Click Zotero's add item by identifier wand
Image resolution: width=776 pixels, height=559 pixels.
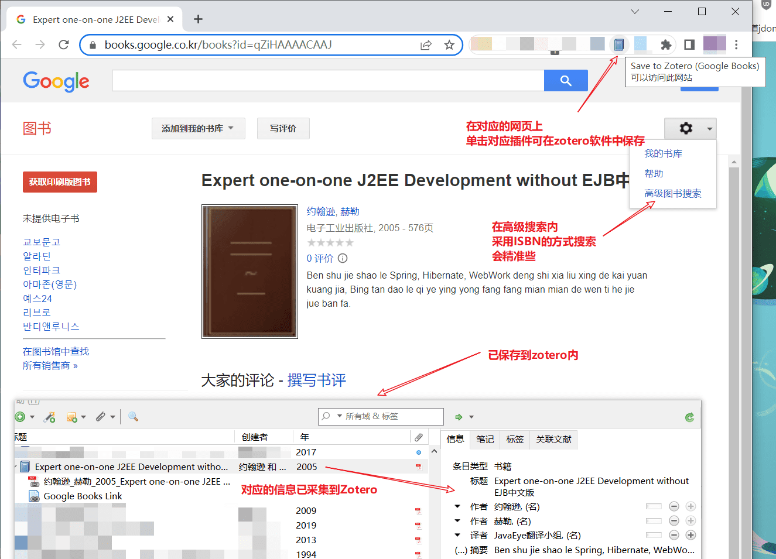click(50, 417)
